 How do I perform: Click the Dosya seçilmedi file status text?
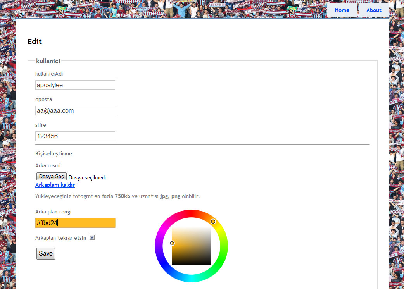pos(87,177)
